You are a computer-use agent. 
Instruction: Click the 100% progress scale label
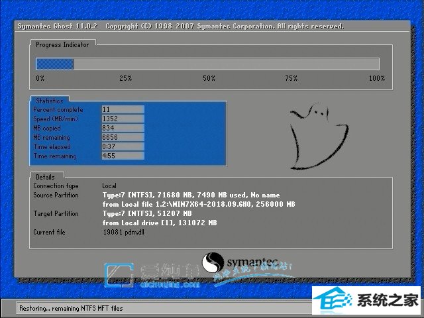377,78
